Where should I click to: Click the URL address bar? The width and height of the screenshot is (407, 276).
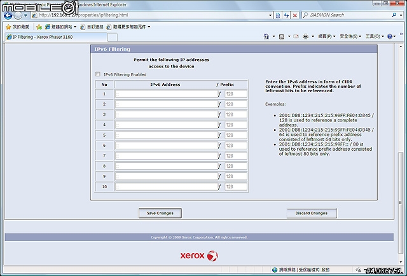pyautogui.click(x=150, y=15)
